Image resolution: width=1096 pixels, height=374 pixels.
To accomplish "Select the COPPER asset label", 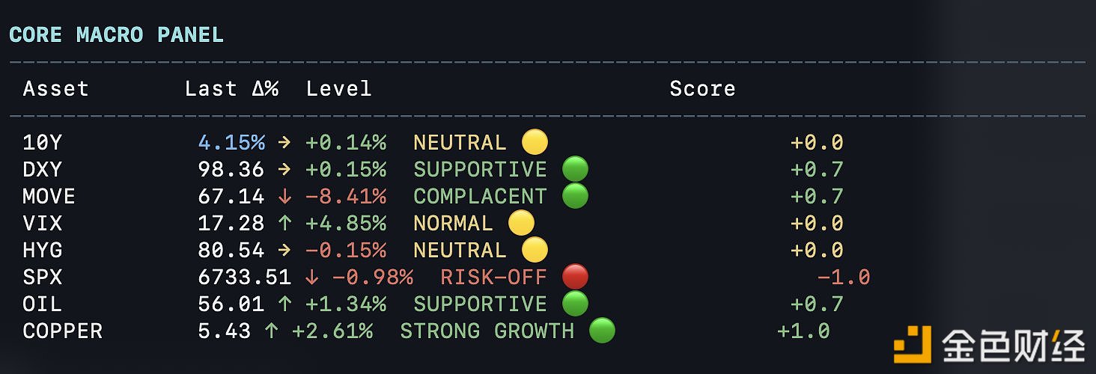I will (x=63, y=331).
